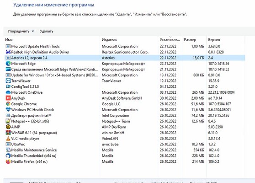The image size is (255, 183).
Task: Click the Notepad++ icon
Action: pyautogui.click(x=8, y=121)
